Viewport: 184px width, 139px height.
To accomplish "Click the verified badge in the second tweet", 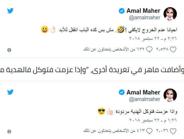I will 121,92.
